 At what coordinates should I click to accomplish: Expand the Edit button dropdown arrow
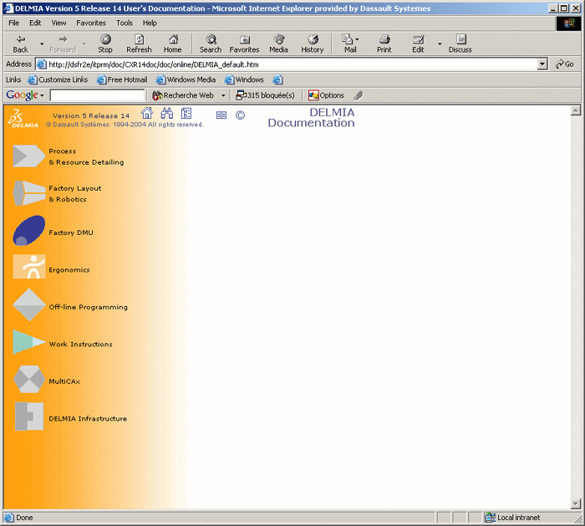440,44
